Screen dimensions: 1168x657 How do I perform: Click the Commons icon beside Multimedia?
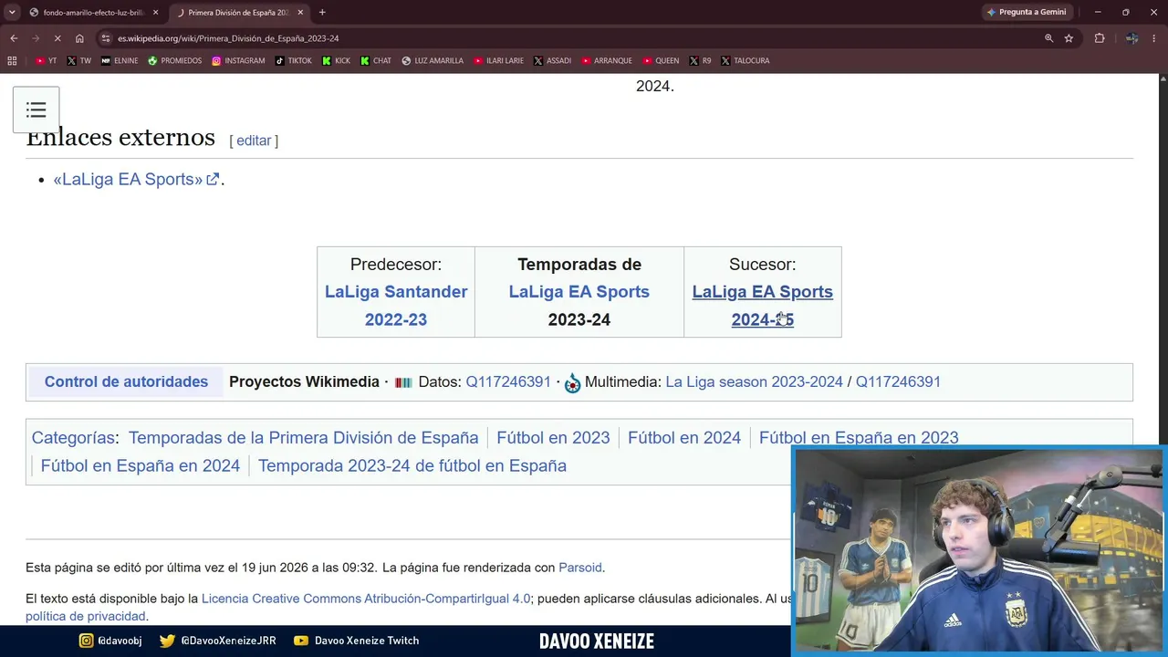click(572, 382)
